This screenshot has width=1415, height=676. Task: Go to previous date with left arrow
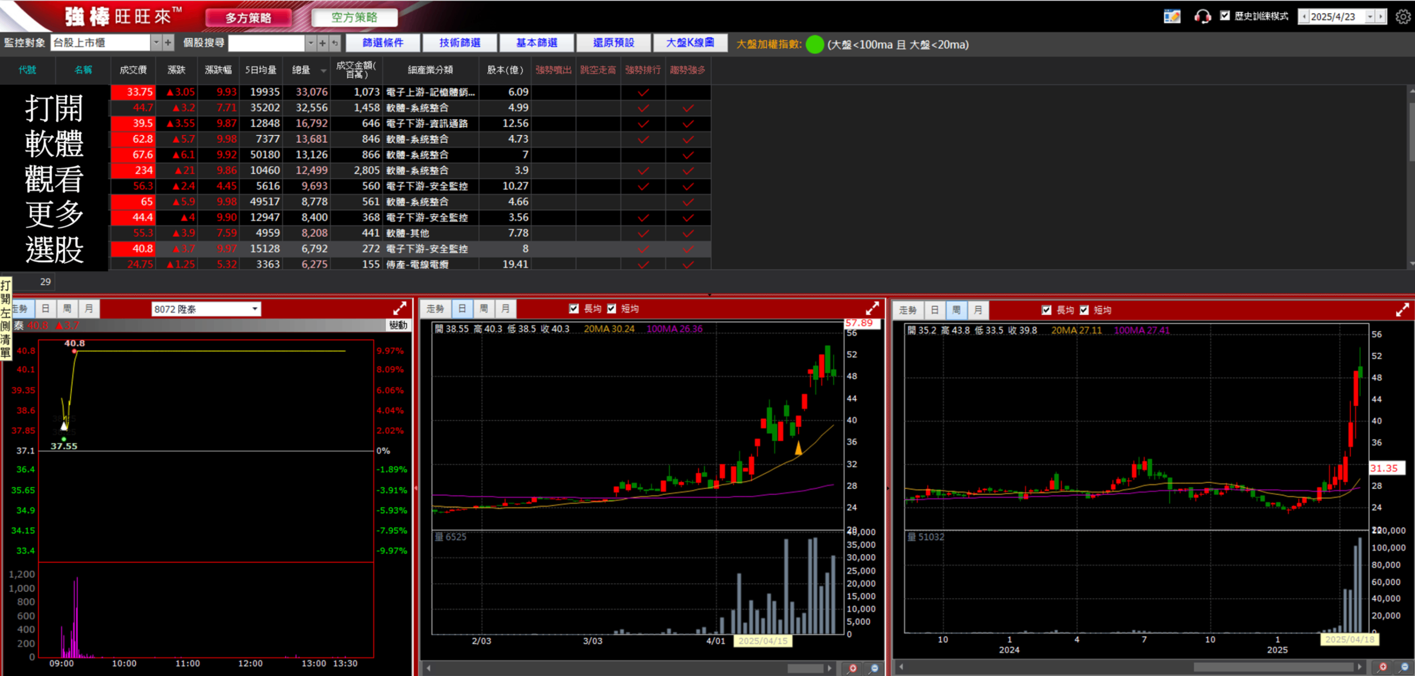coord(1304,17)
